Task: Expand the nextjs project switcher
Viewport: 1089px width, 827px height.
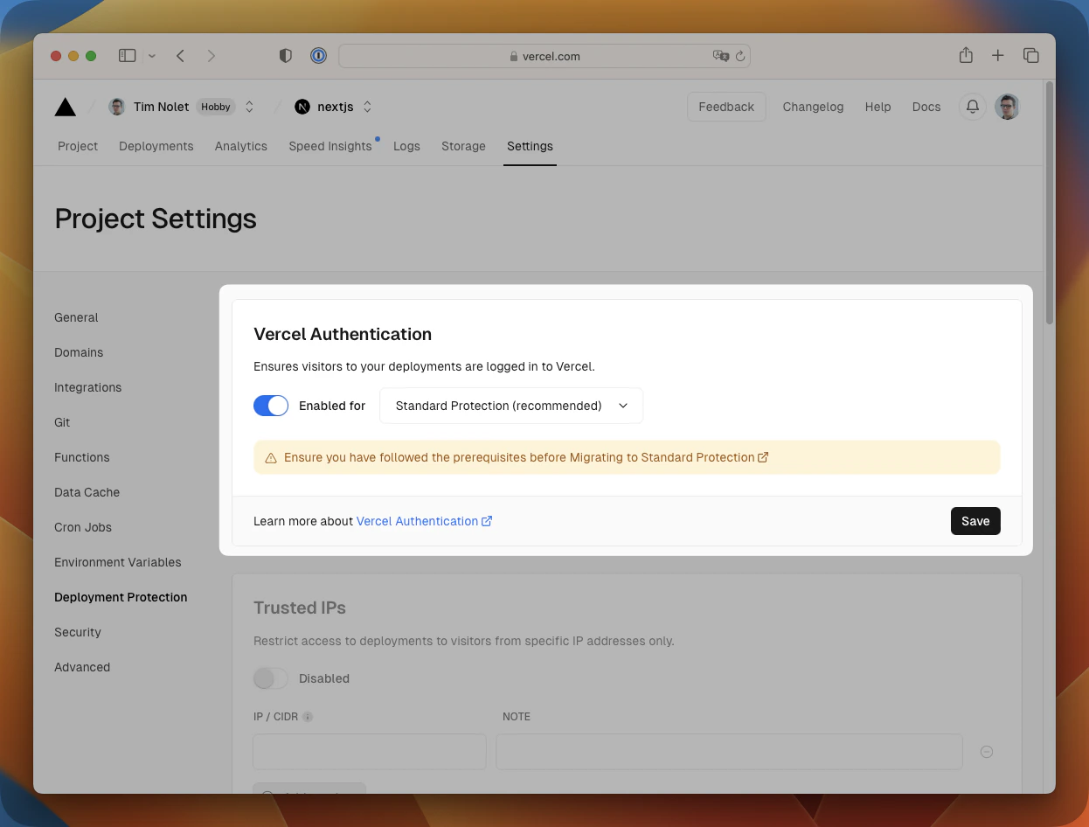Action: [x=366, y=106]
